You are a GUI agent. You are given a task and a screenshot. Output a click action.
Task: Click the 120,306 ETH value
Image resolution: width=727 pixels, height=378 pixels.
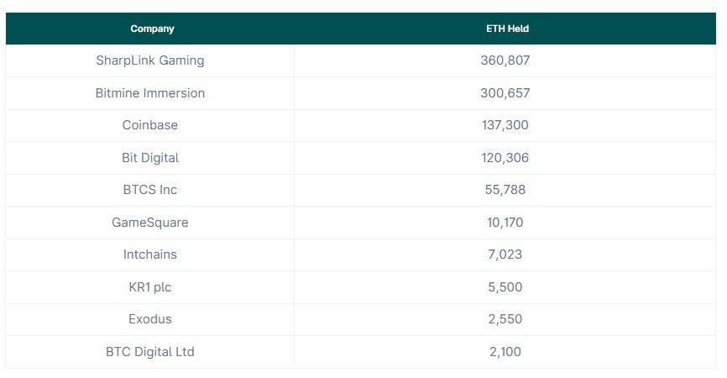[x=505, y=158]
